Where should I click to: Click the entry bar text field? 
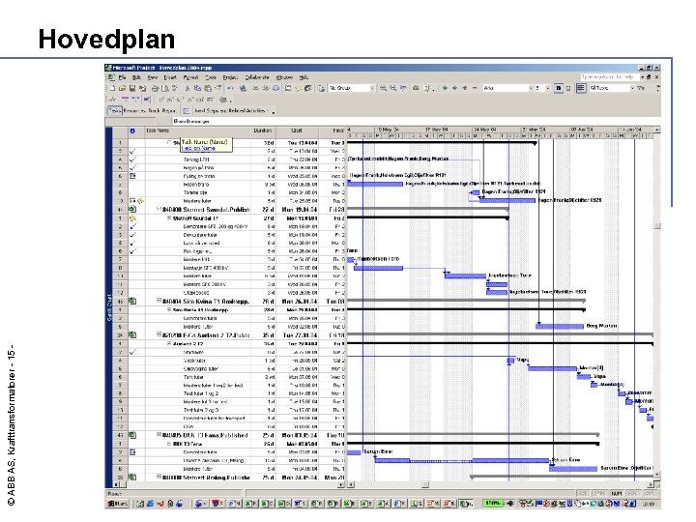416,121
